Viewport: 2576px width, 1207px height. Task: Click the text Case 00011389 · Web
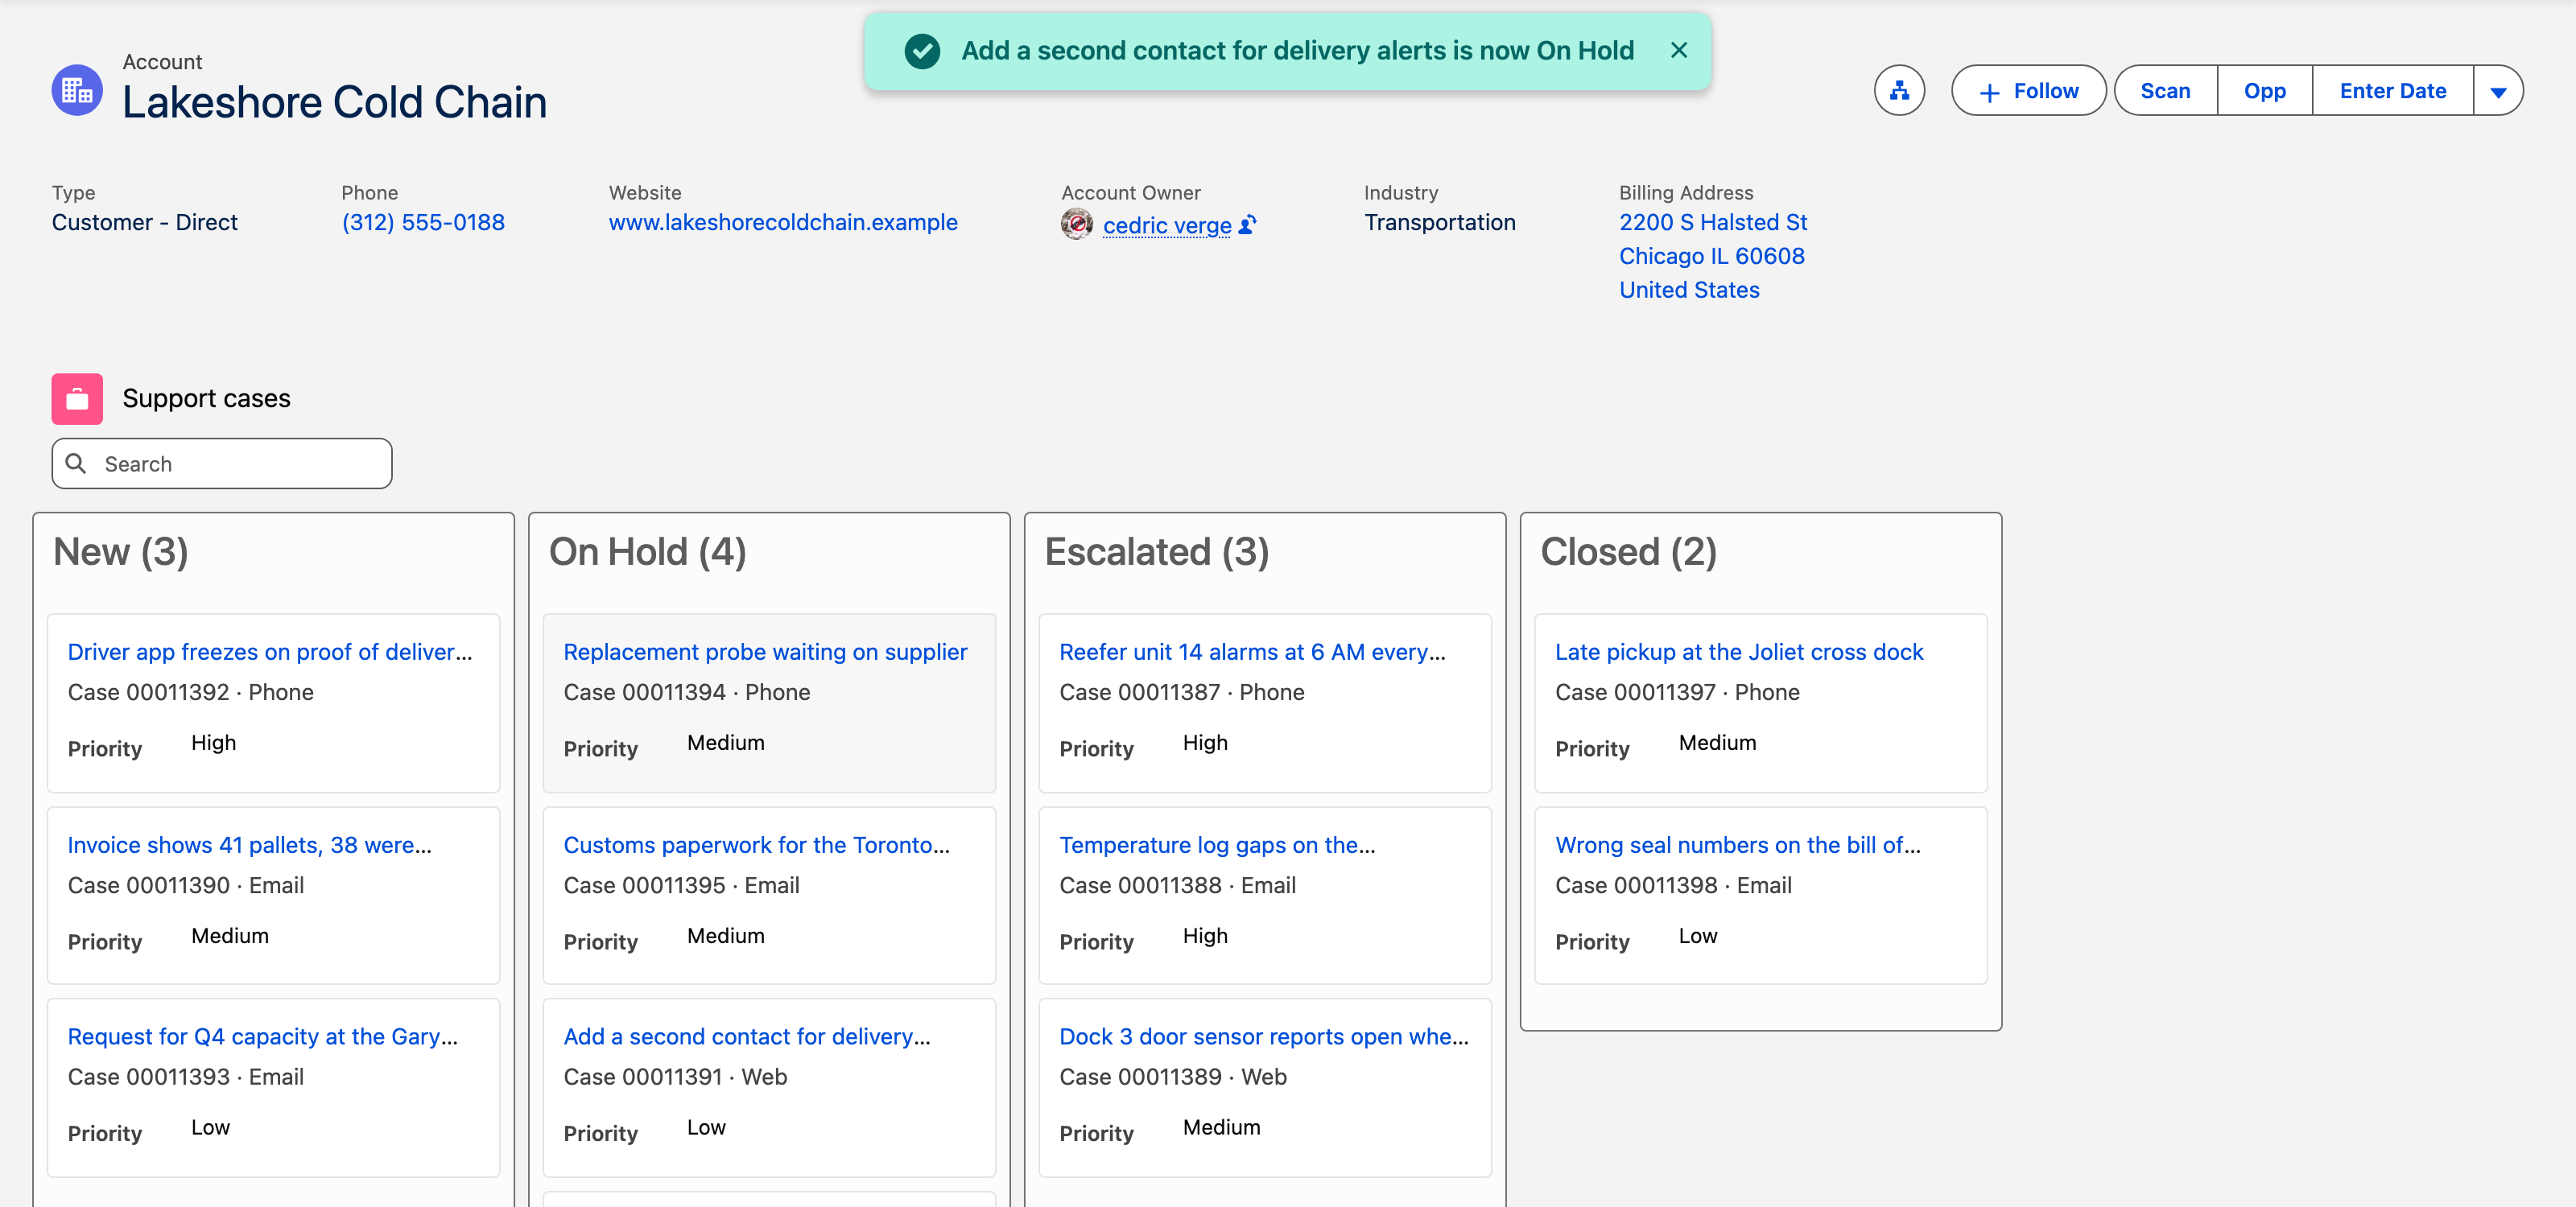click(x=1173, y=1077)
